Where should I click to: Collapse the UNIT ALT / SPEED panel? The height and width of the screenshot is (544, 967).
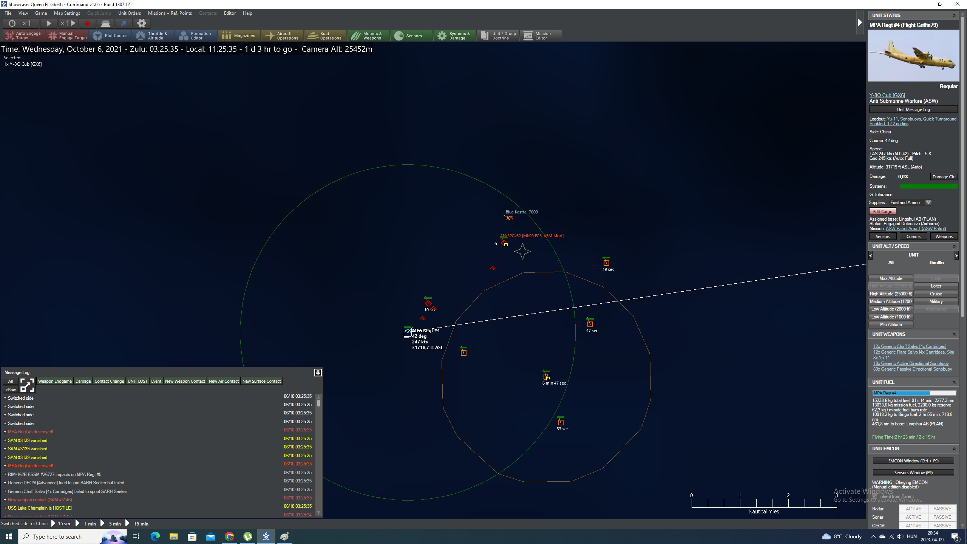tap(954, 246)
